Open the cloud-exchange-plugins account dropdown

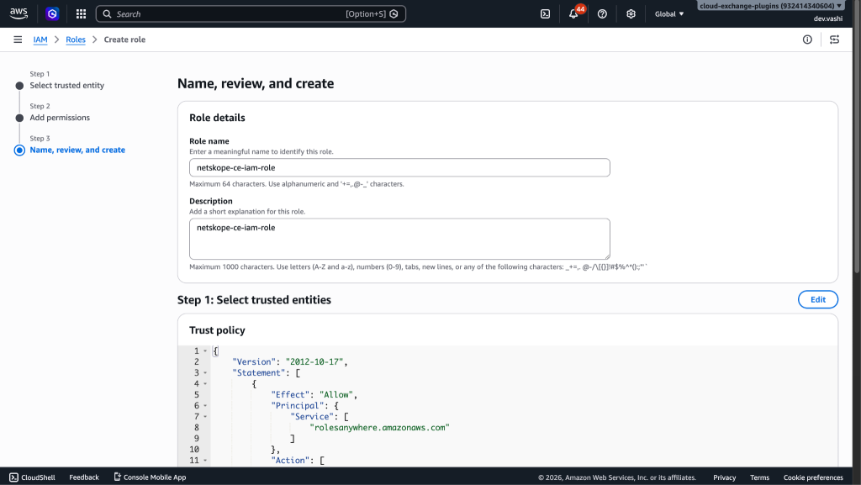point(770,6)
